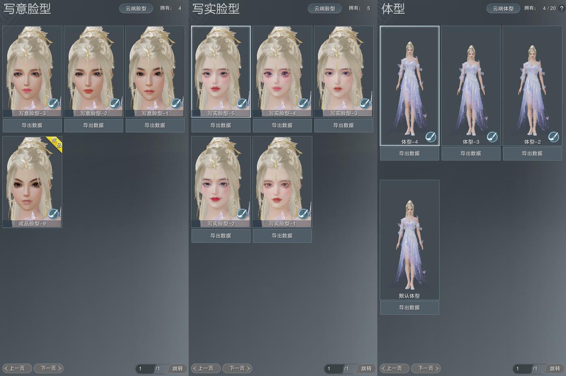This screenshot has height=376, width=566.
Task: Export data for 写实脸型-5
Action: 221,125
